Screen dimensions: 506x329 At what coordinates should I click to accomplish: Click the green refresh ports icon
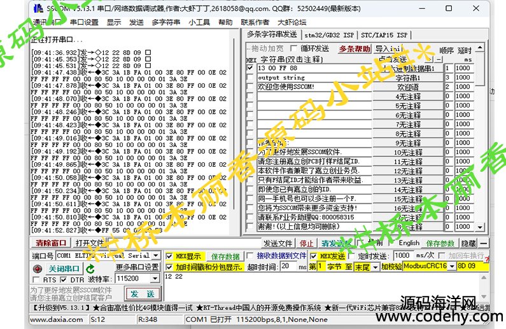(90, 269)
